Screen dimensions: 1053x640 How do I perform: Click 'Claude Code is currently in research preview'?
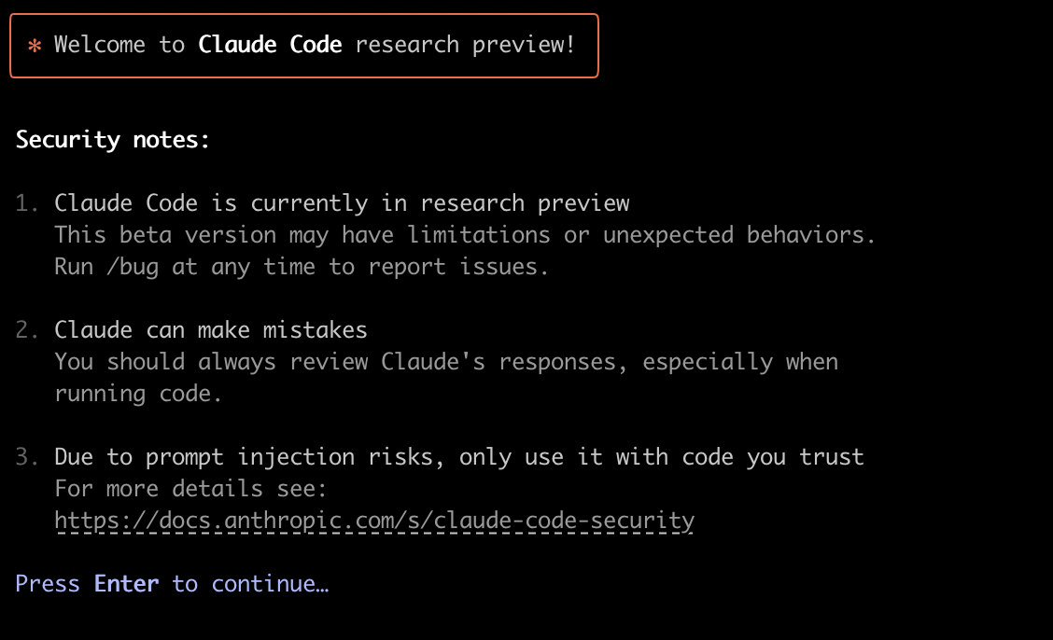click(x=342, y=203)
